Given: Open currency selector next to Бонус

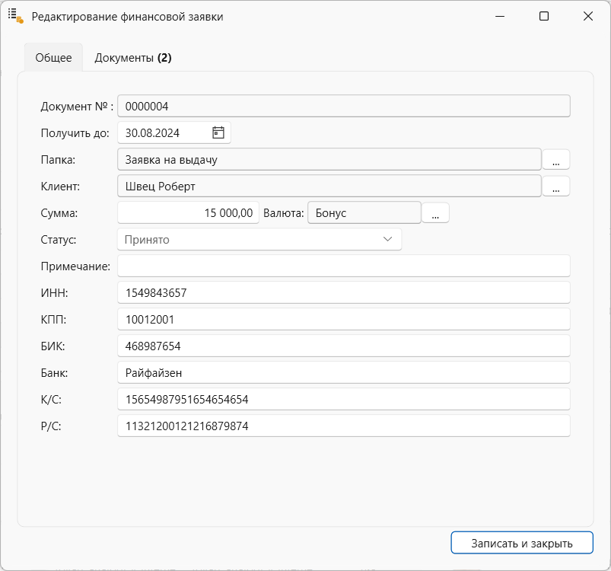Looking at the screenshot, I should (x=435, y=213).
